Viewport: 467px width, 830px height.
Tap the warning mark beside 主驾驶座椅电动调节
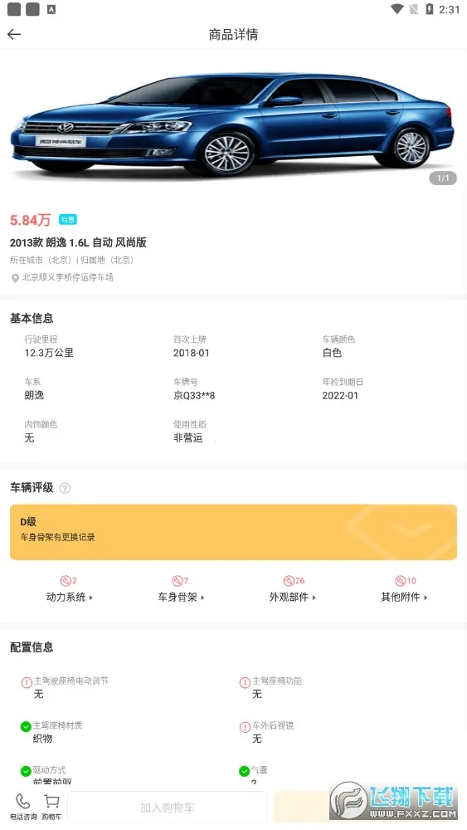click(27, 682)
